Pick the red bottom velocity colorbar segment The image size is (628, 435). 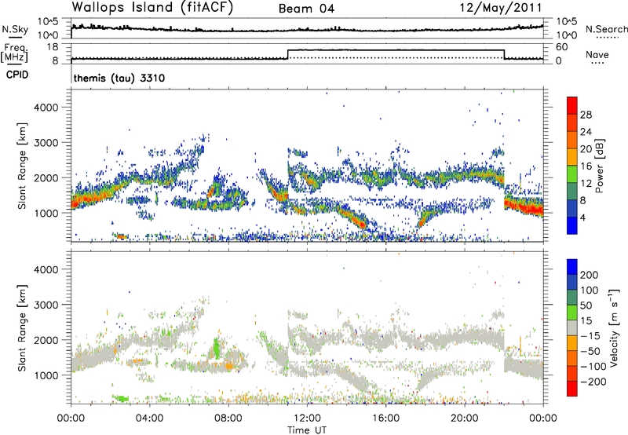click(572, 389)
